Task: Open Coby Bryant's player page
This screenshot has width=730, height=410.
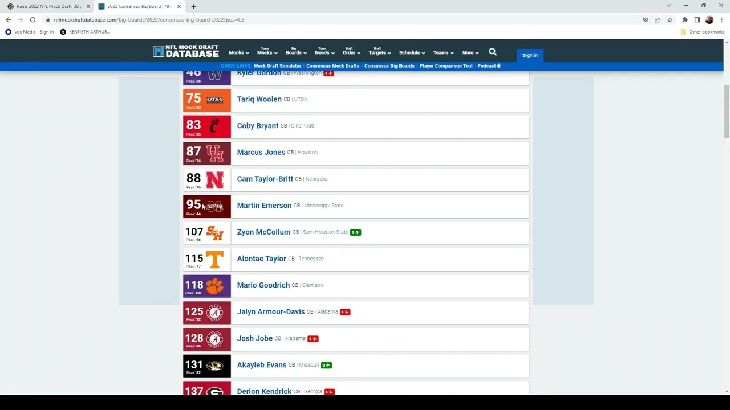Action: coord(258,126)
